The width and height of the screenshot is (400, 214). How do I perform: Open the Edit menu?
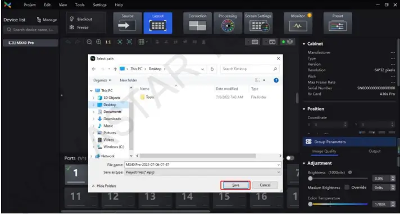click(x=47, y=5)
